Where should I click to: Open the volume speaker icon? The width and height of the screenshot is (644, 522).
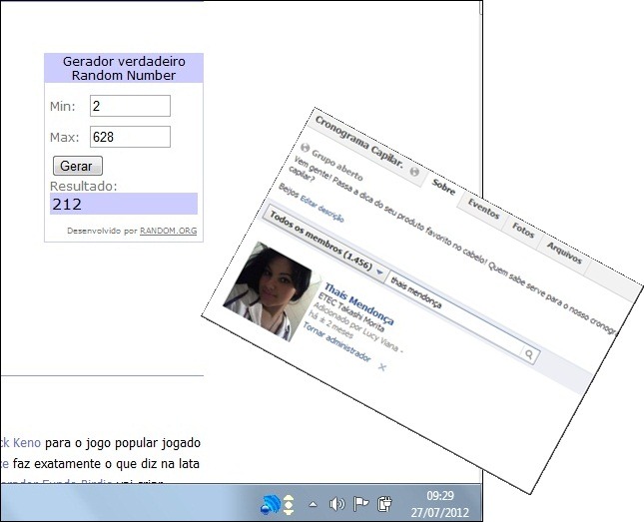[336, 504]
